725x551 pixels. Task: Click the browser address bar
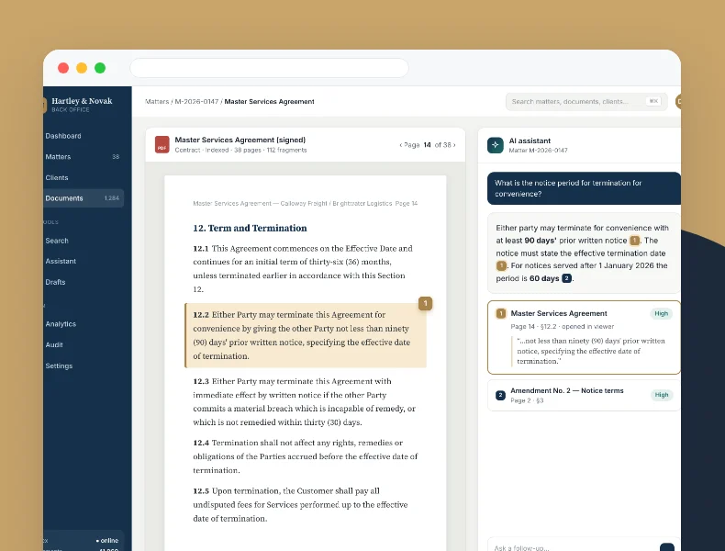[x=269, y=68]
